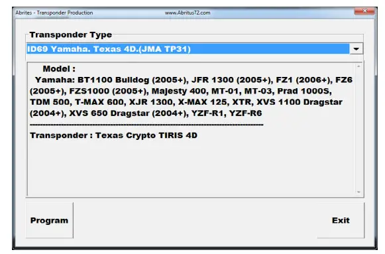This screenshot has width=385, height=254.
Task: Click the 'XVS 650 Dragstar (2004+)' text
Action: click(x=129, y=113)
